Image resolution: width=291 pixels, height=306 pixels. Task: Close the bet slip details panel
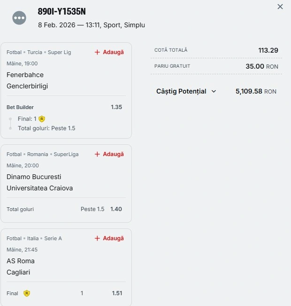[x=280, y=7]
